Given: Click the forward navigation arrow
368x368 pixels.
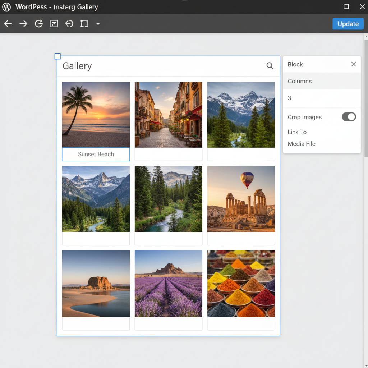Looking at the screenshot, I should 23,24.
